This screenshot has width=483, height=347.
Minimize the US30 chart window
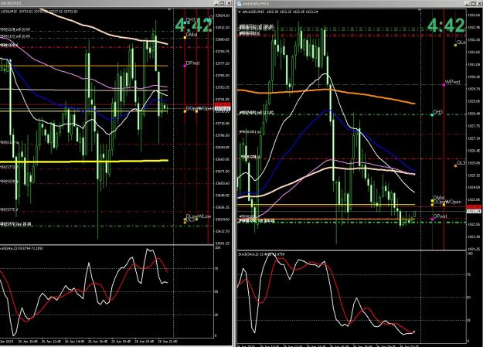(216, 3)
